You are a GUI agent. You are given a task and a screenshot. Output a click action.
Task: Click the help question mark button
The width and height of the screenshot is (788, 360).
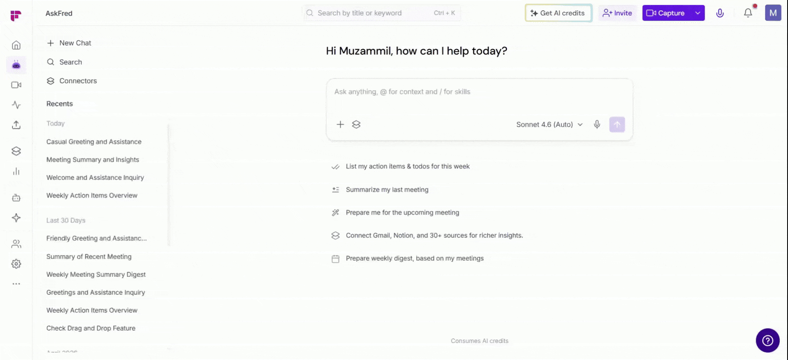[x=767, y=340]
